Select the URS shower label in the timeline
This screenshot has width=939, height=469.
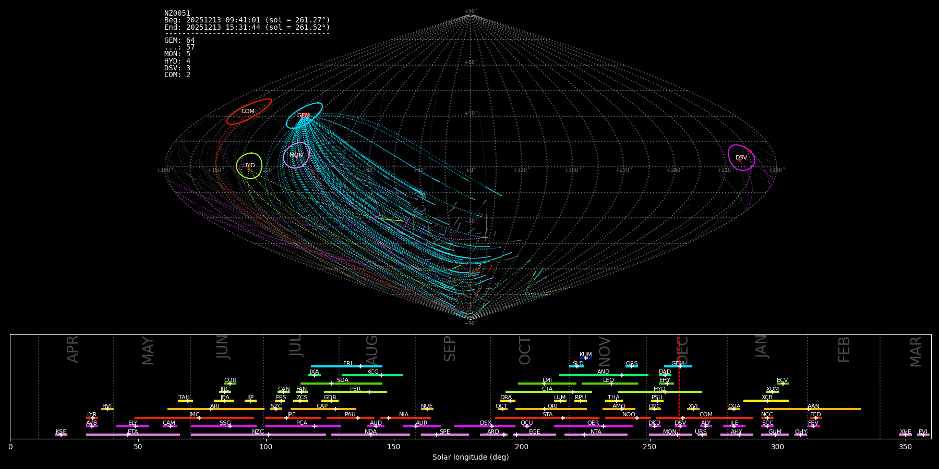[701, 432]
